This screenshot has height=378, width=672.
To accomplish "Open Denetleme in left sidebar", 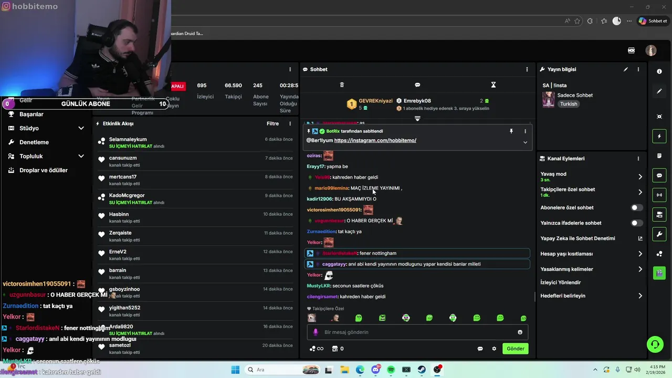I will click(x=34, y=142).
